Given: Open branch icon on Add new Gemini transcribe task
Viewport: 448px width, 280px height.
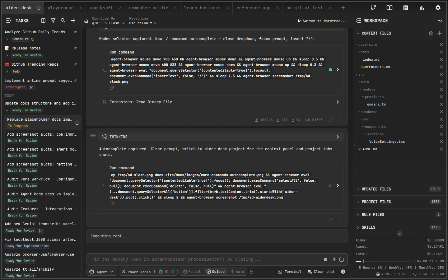Looking at the screenshot, I should click(40, 231).
